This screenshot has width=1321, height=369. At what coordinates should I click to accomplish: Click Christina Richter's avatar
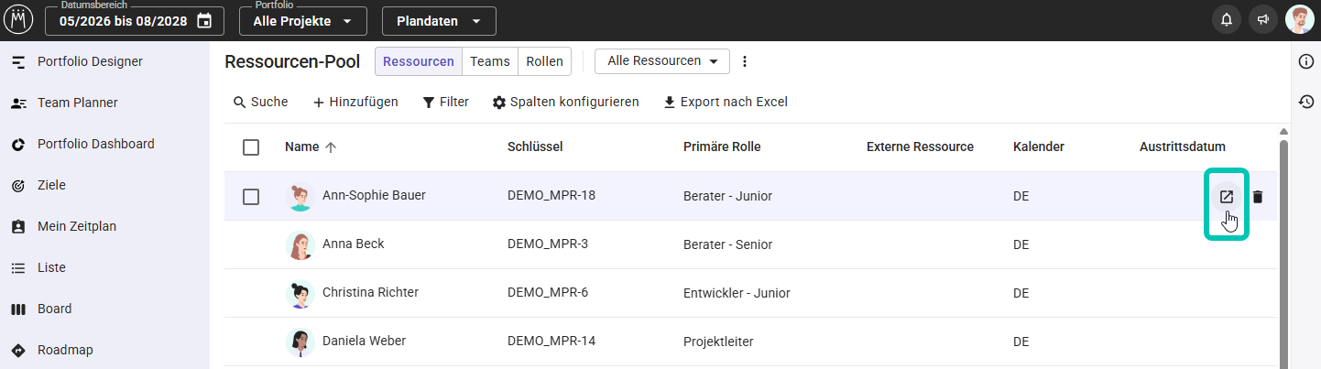point(300,293)
